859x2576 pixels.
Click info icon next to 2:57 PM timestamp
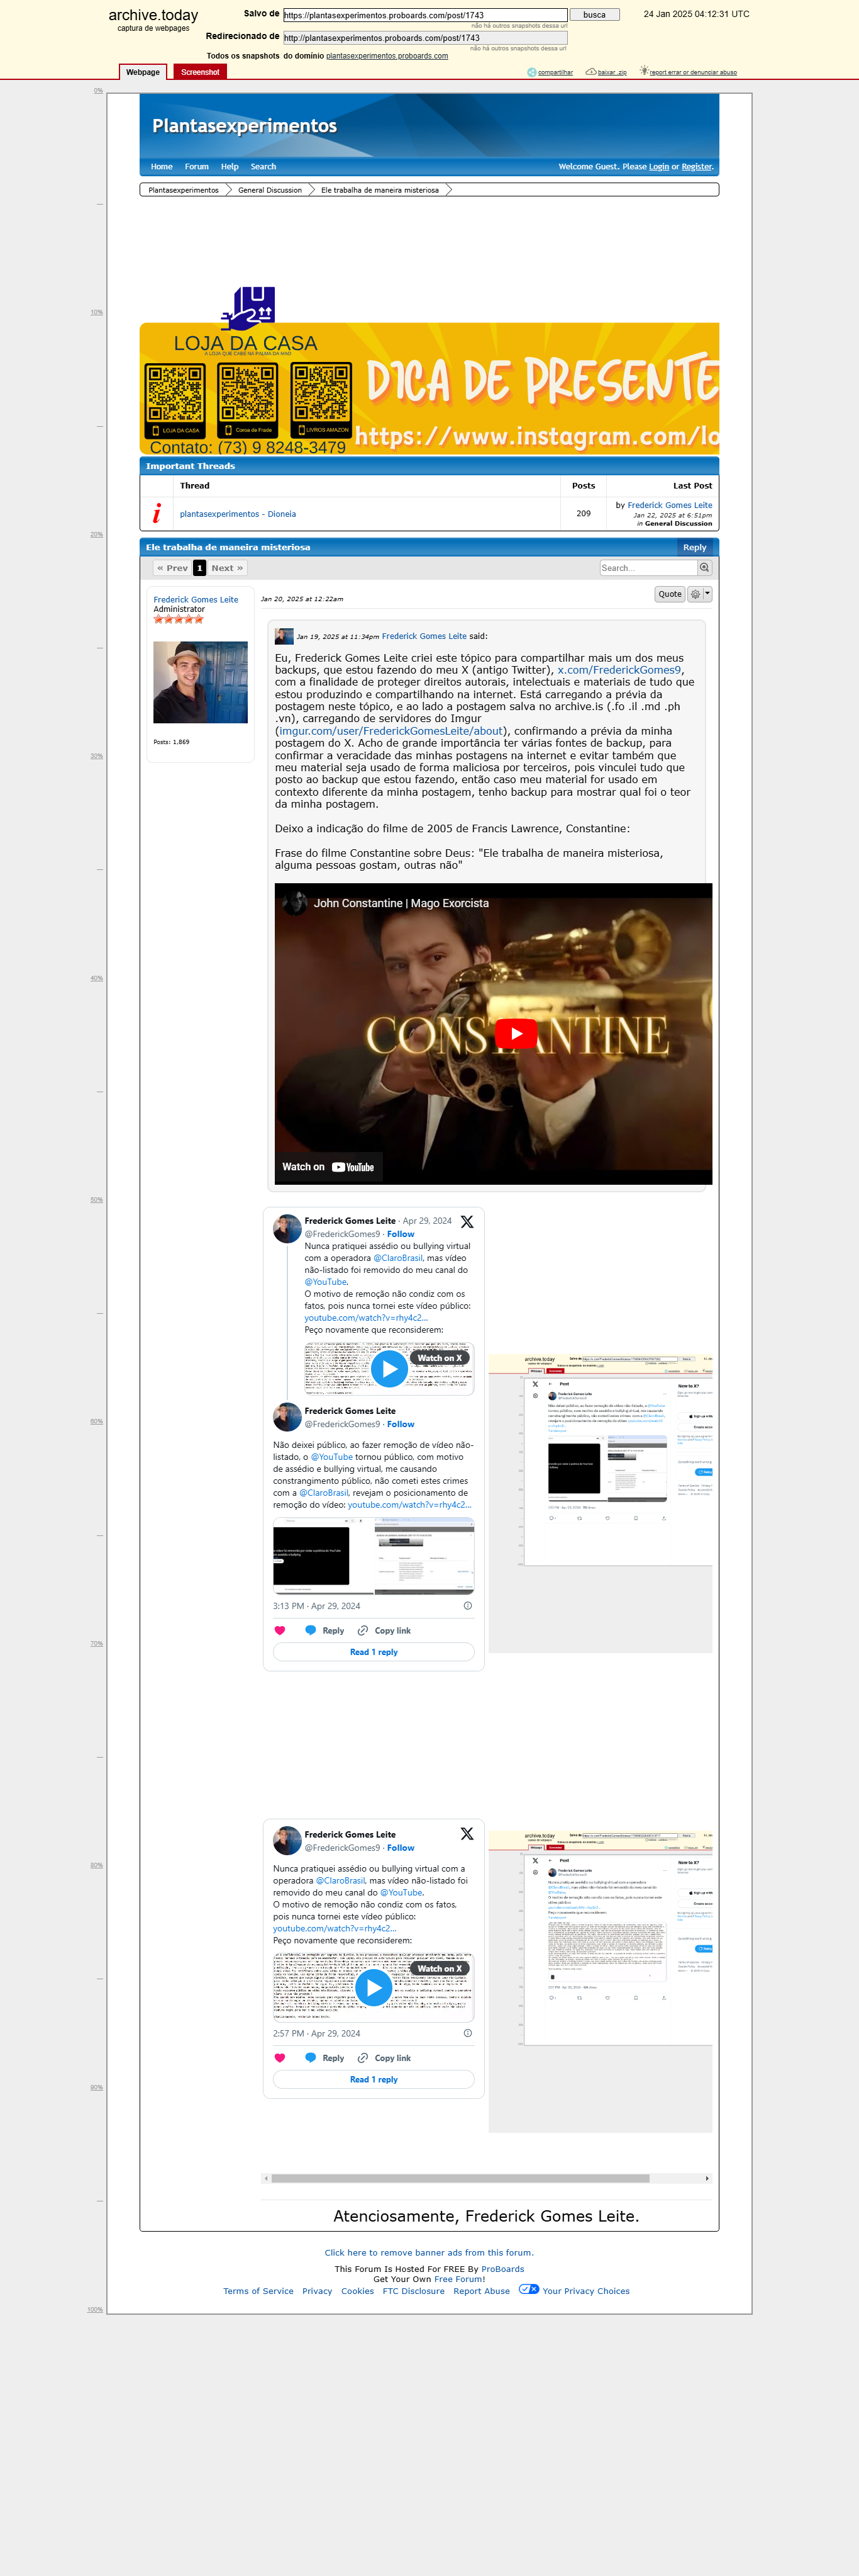click(467, 2033)
